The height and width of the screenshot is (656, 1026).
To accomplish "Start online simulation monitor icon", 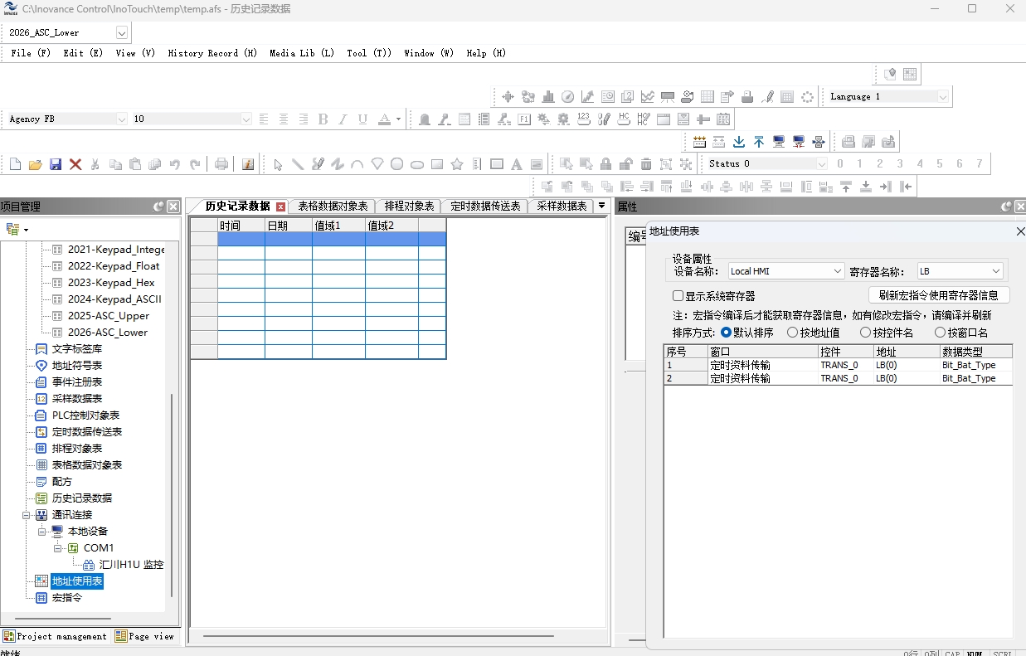I will click(779, 142).
